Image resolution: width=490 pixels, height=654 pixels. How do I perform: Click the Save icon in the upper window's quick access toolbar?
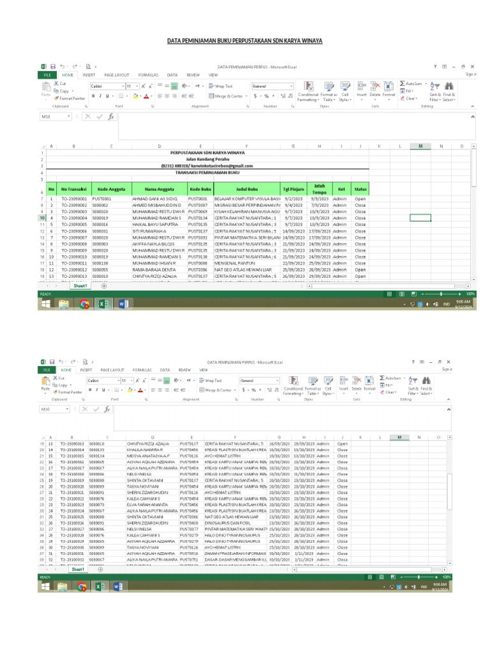point(52,66)
